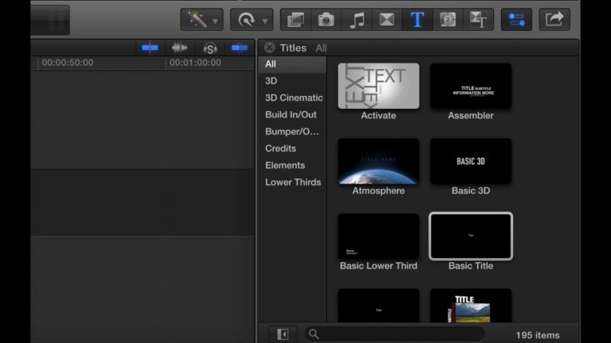611x343 pixels.
Task: Open the Music and Sound browser
Action: [x=357, y=20]
